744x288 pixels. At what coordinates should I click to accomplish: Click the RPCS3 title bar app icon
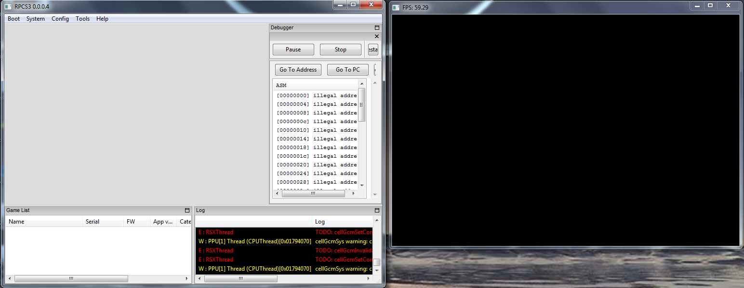[8, 7]
